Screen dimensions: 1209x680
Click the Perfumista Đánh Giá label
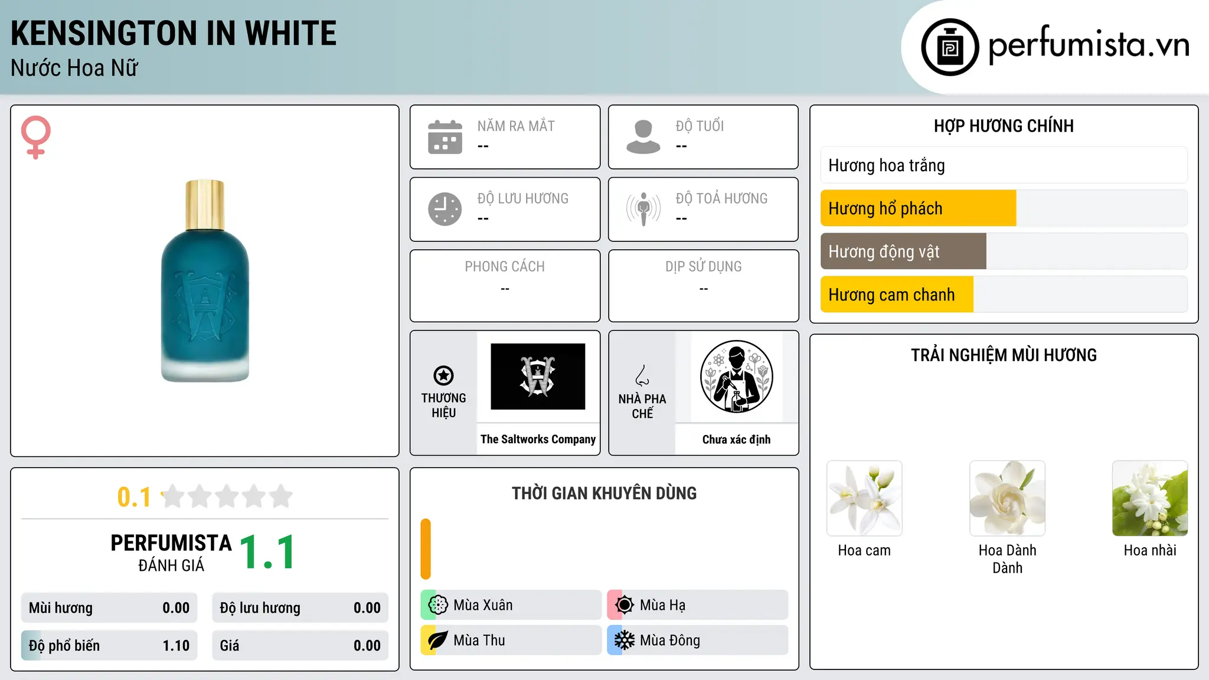click(x=171, y=552)
